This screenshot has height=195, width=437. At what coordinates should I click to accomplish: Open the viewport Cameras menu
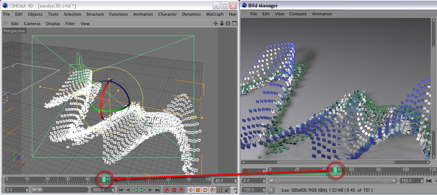click(32, 24)
